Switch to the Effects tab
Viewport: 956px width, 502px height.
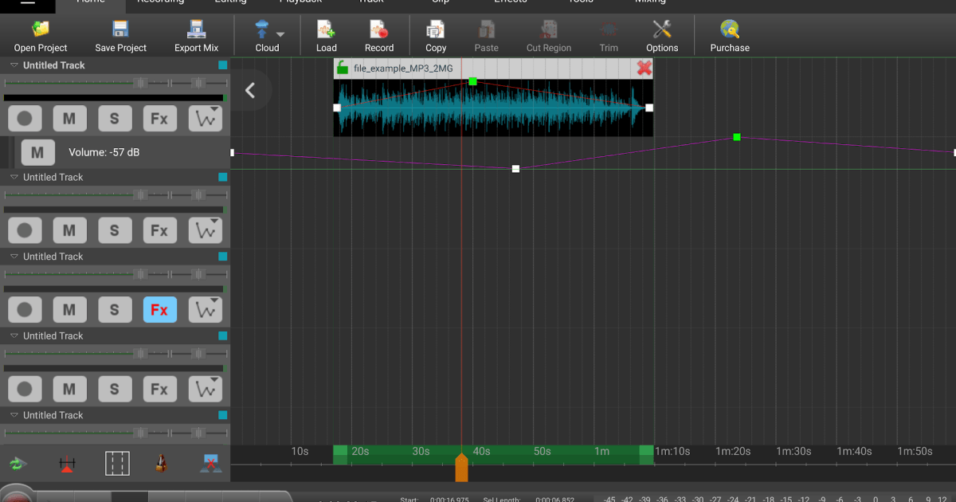pos(510,3)
